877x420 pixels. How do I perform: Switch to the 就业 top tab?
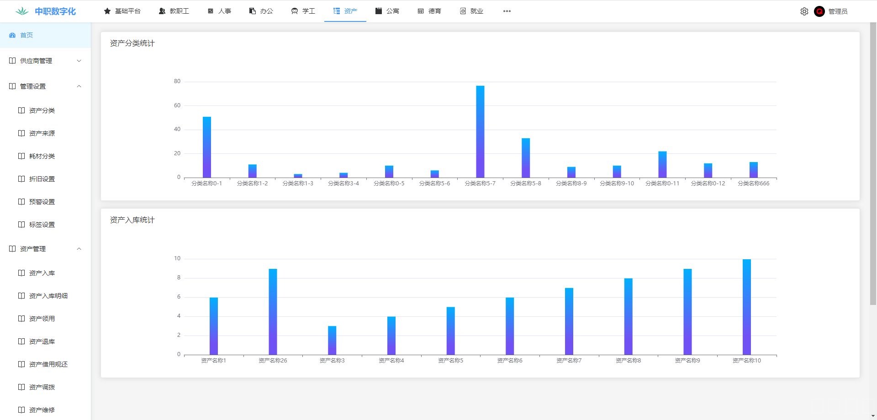coord(476,11)
